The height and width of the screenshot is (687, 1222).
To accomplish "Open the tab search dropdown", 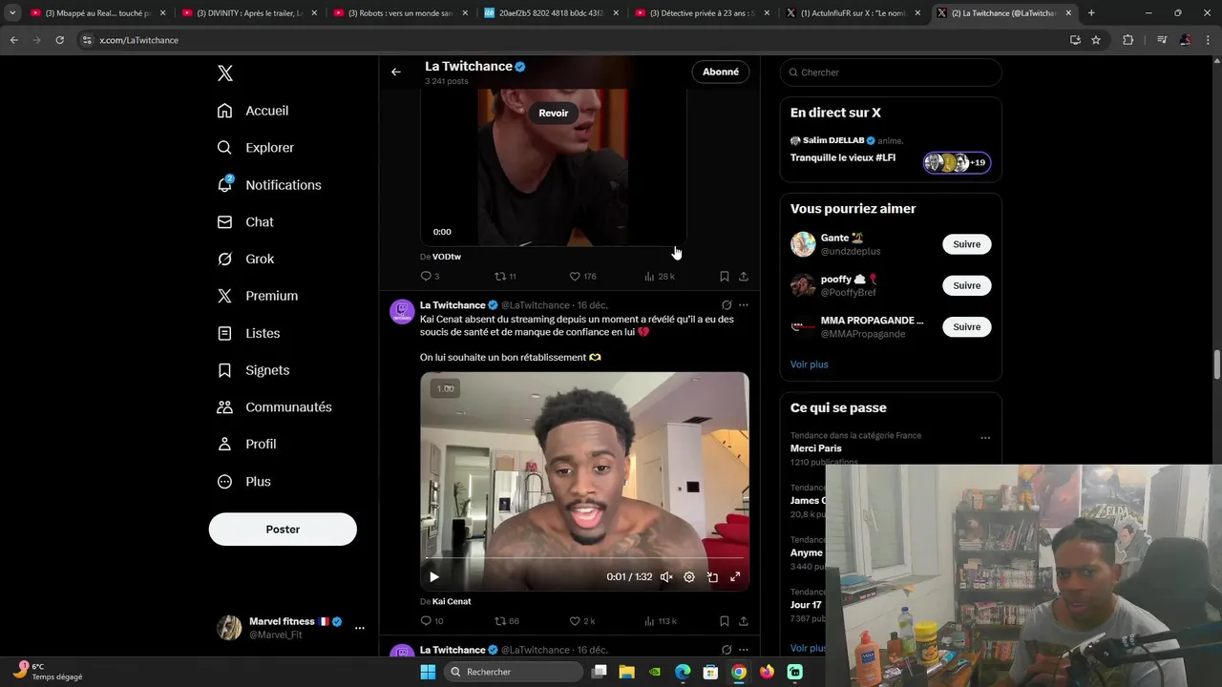I will 12,13.
